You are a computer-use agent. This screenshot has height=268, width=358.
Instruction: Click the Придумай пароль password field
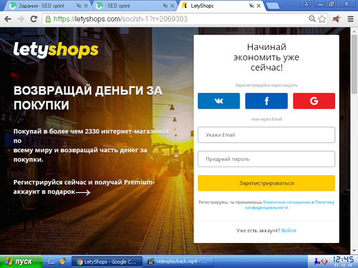click(x=266, y=159)
